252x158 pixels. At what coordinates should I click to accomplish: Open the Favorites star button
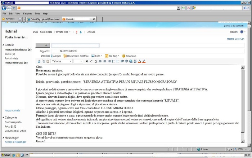tap(8, 19)
